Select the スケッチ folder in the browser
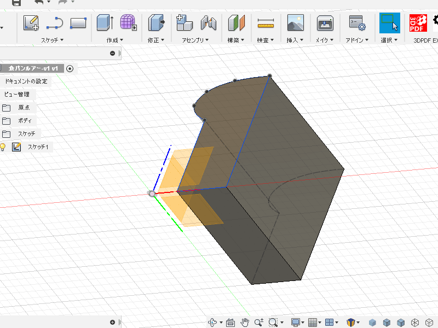The height and width of the screenshot is (328, 438). [x=27, y=133]
